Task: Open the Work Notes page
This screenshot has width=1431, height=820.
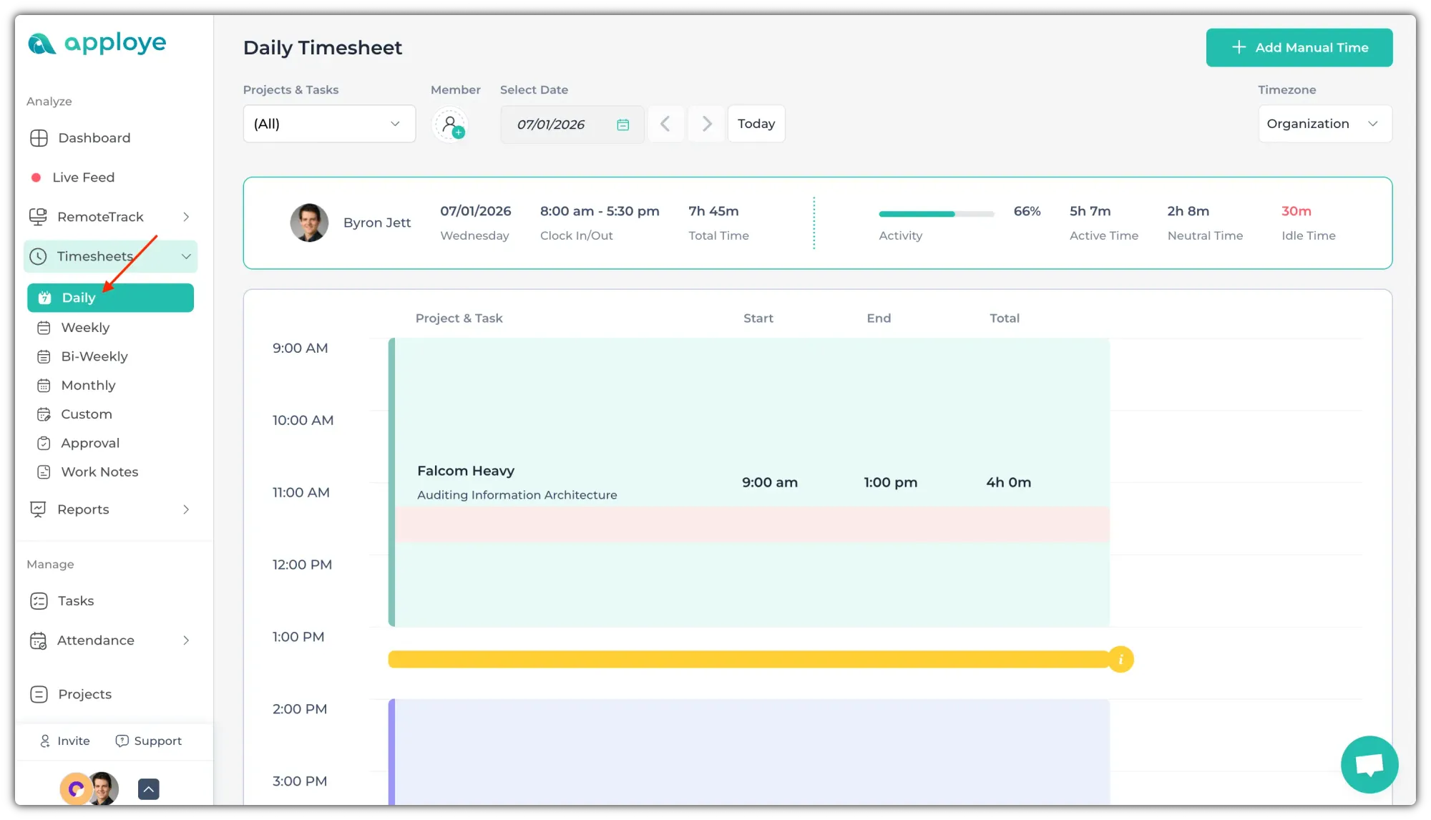Action: (99, 472)
